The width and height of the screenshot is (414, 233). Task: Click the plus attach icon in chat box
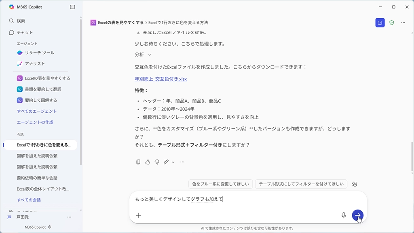click(x=139, y=215)
